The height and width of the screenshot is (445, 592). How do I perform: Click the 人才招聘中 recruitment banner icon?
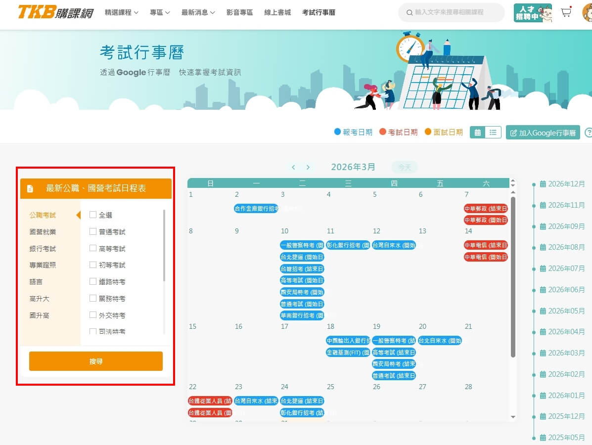tap(533, 13)
